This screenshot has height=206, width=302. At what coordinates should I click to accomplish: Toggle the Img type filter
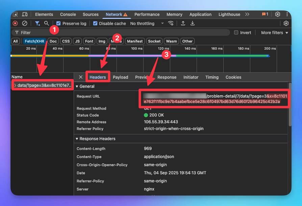pyautogui.click(x=102, y=41)
